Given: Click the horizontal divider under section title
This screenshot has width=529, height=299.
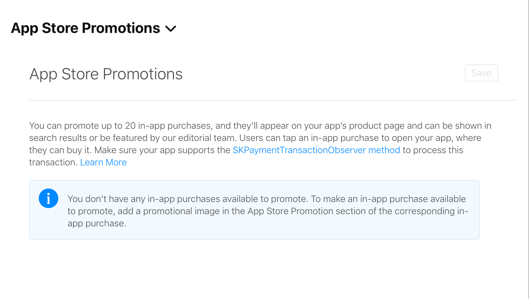Looking at the screenshot, I should pos(272,100).
